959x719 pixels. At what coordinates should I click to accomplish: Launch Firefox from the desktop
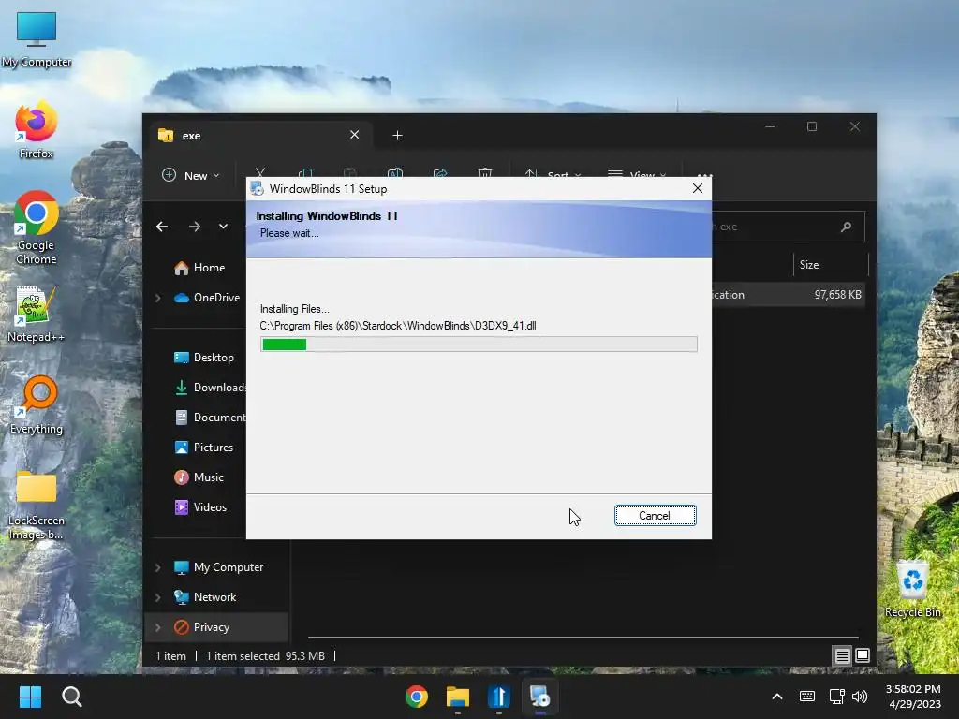click(37, 131)
